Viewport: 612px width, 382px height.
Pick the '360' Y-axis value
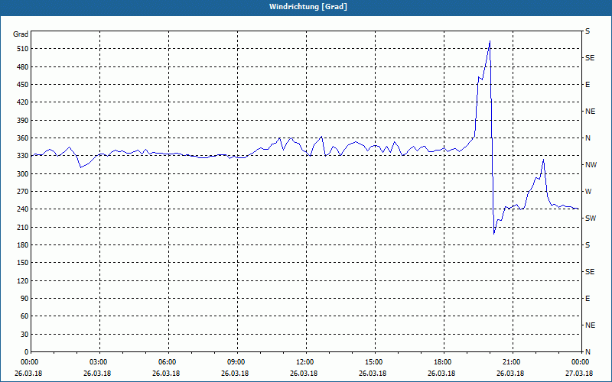click(22, 138)
